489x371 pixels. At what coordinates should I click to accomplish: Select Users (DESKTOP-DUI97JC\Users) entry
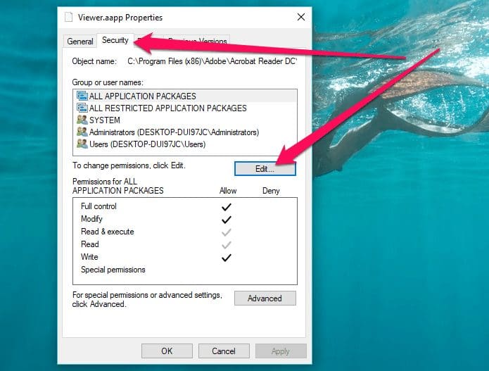point(184,144)
